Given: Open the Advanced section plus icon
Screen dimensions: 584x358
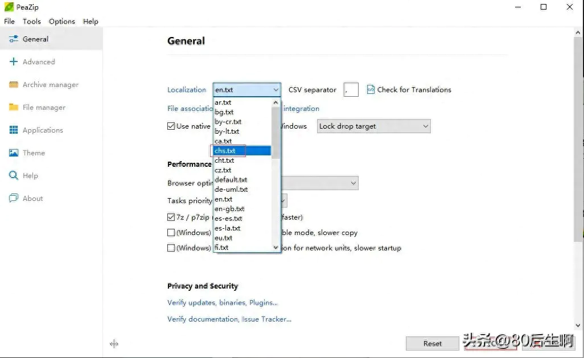Looking at the screenshot, I should click(14, 62).
